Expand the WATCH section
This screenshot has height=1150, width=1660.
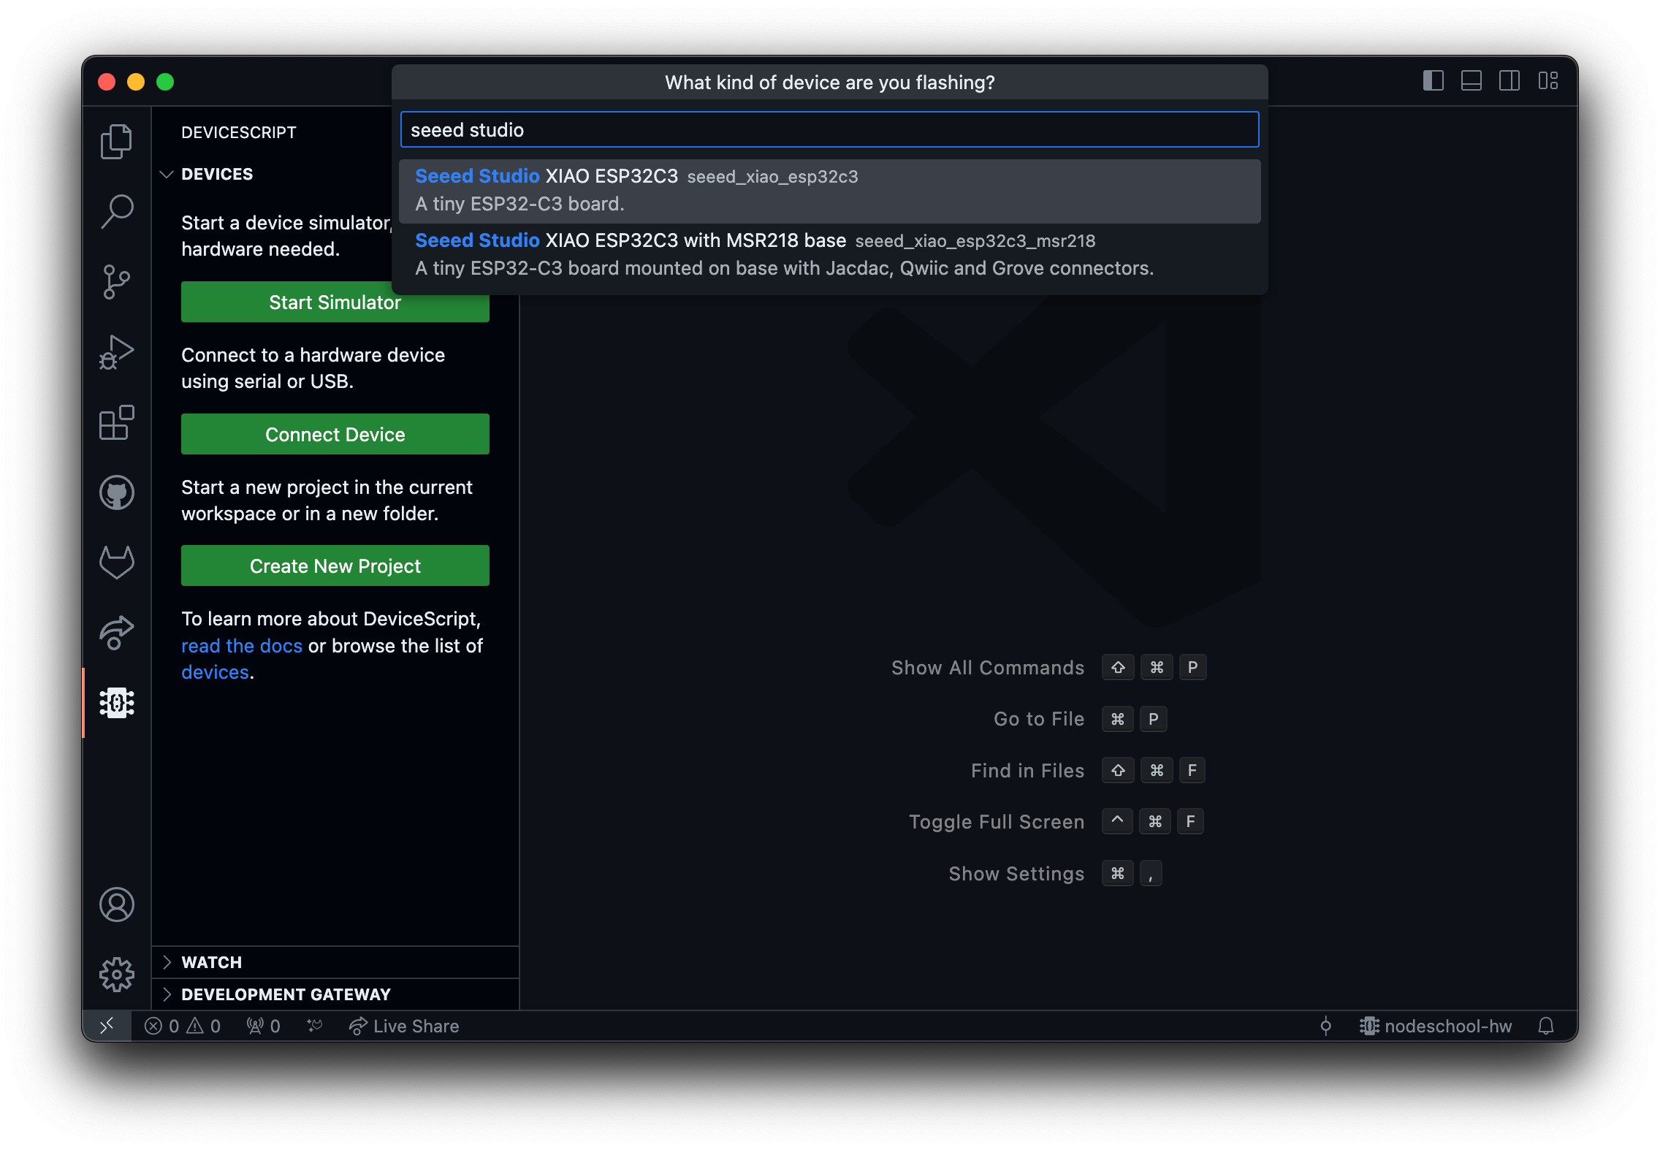click(x=211, y=962)
